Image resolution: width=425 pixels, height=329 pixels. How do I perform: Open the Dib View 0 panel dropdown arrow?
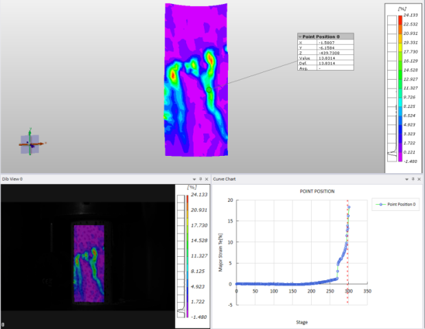(x=194, y=179)
